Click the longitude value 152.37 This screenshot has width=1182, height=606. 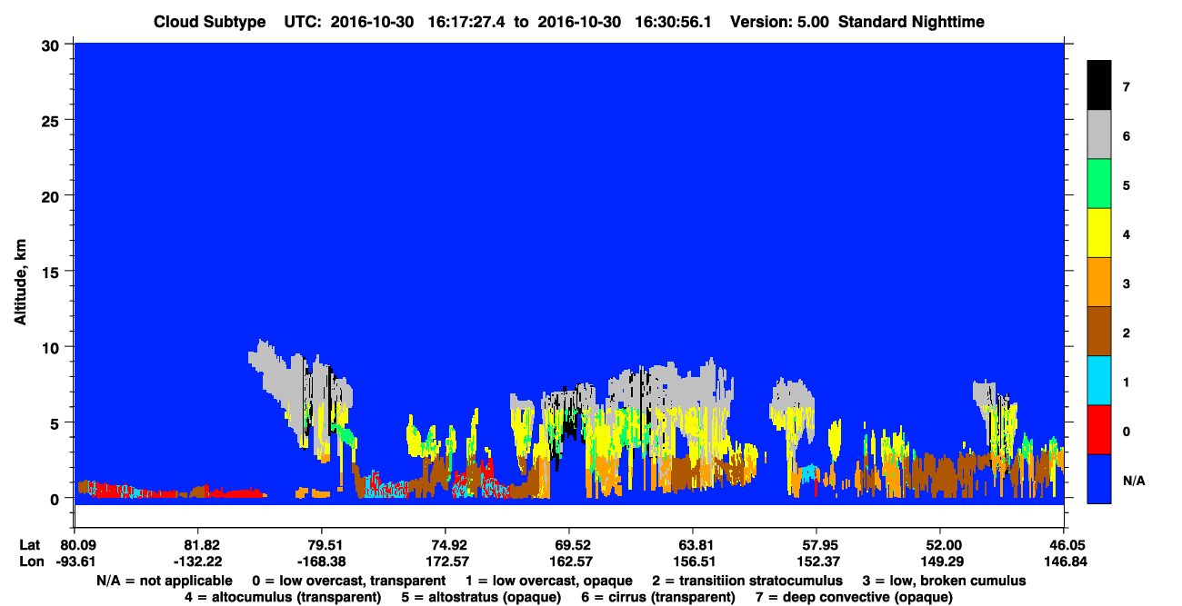[816, 561]
